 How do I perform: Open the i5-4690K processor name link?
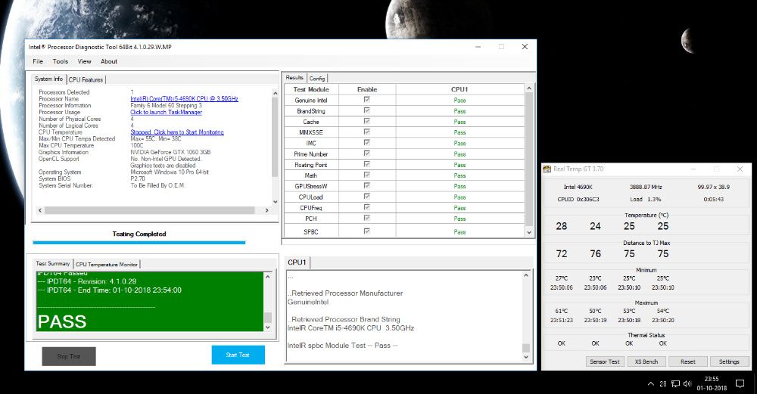click(184, 99)
